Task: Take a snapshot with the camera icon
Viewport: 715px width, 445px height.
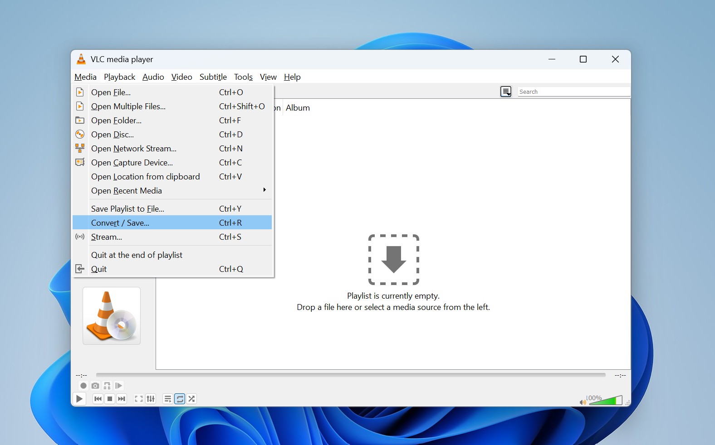Action: coord(95,386)
